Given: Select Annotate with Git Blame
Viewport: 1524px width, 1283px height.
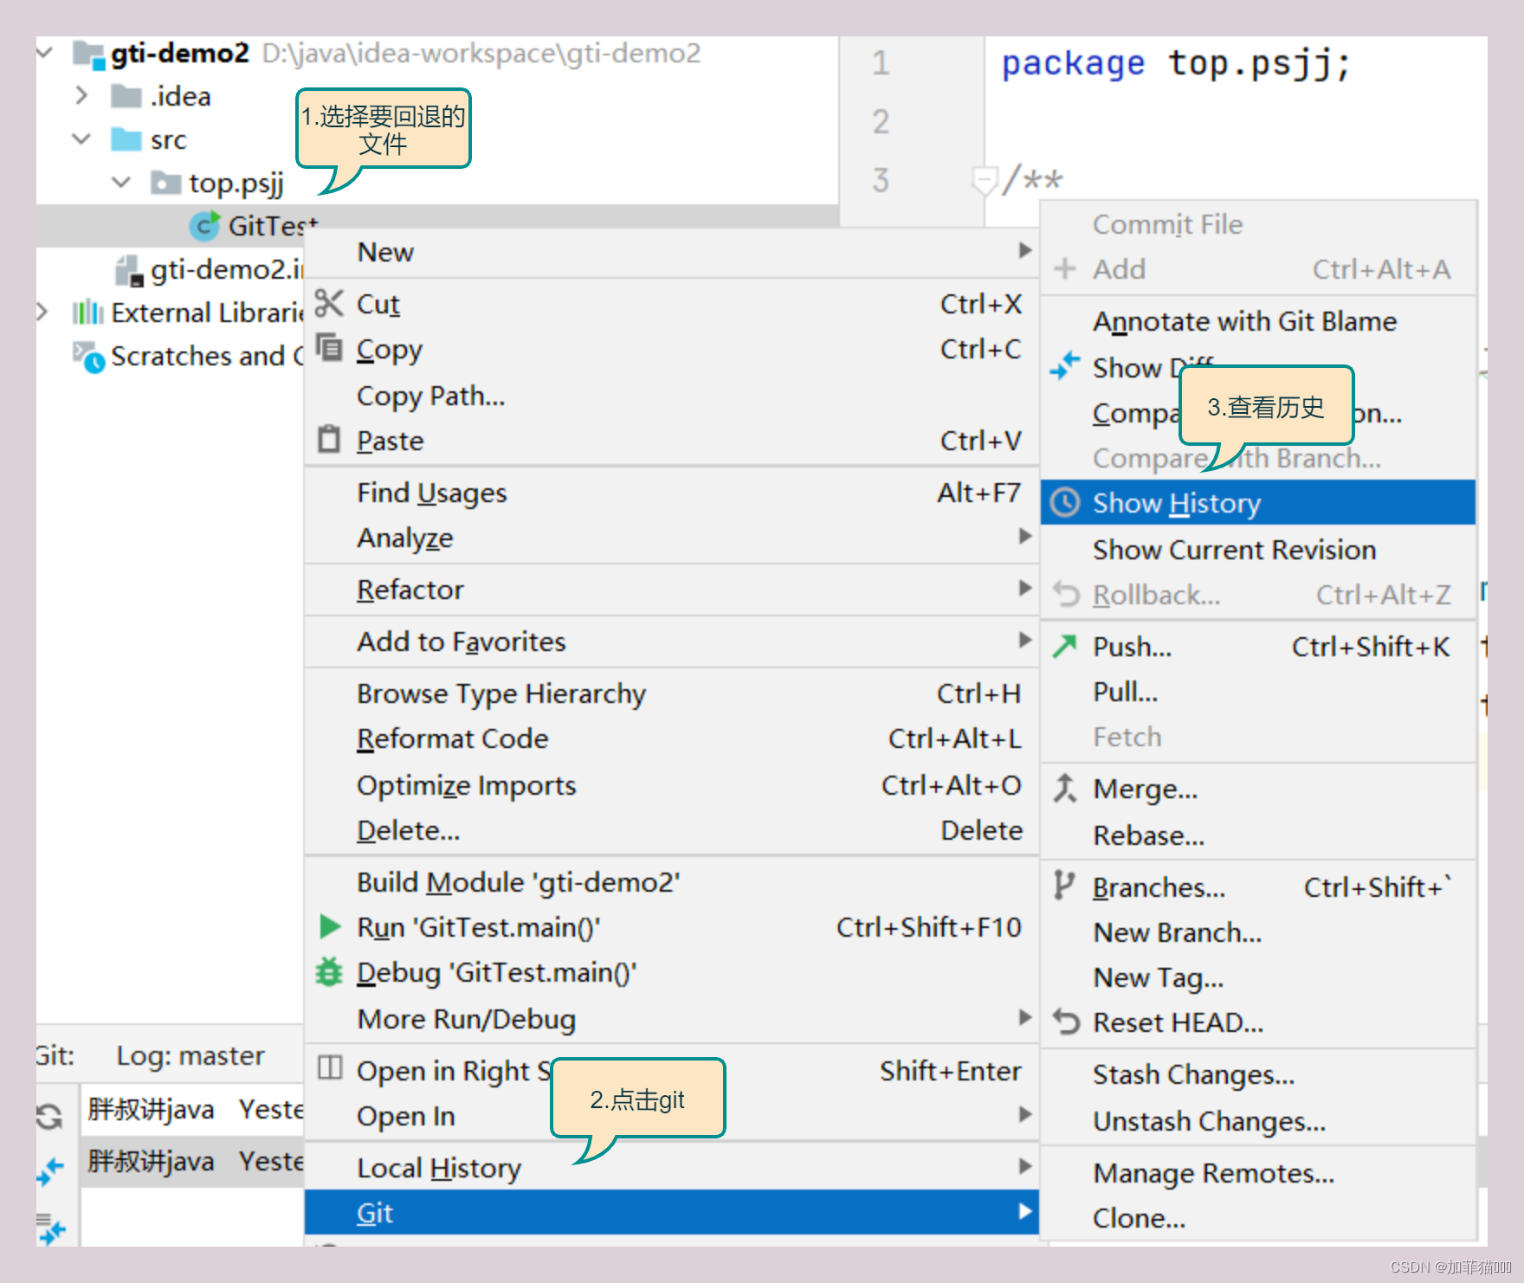Looking at the screenshot, I should point(1258,321).
